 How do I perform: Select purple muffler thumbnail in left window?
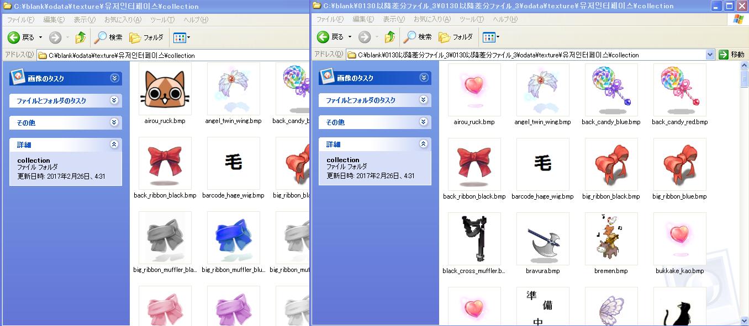click(x=234, y=306)
